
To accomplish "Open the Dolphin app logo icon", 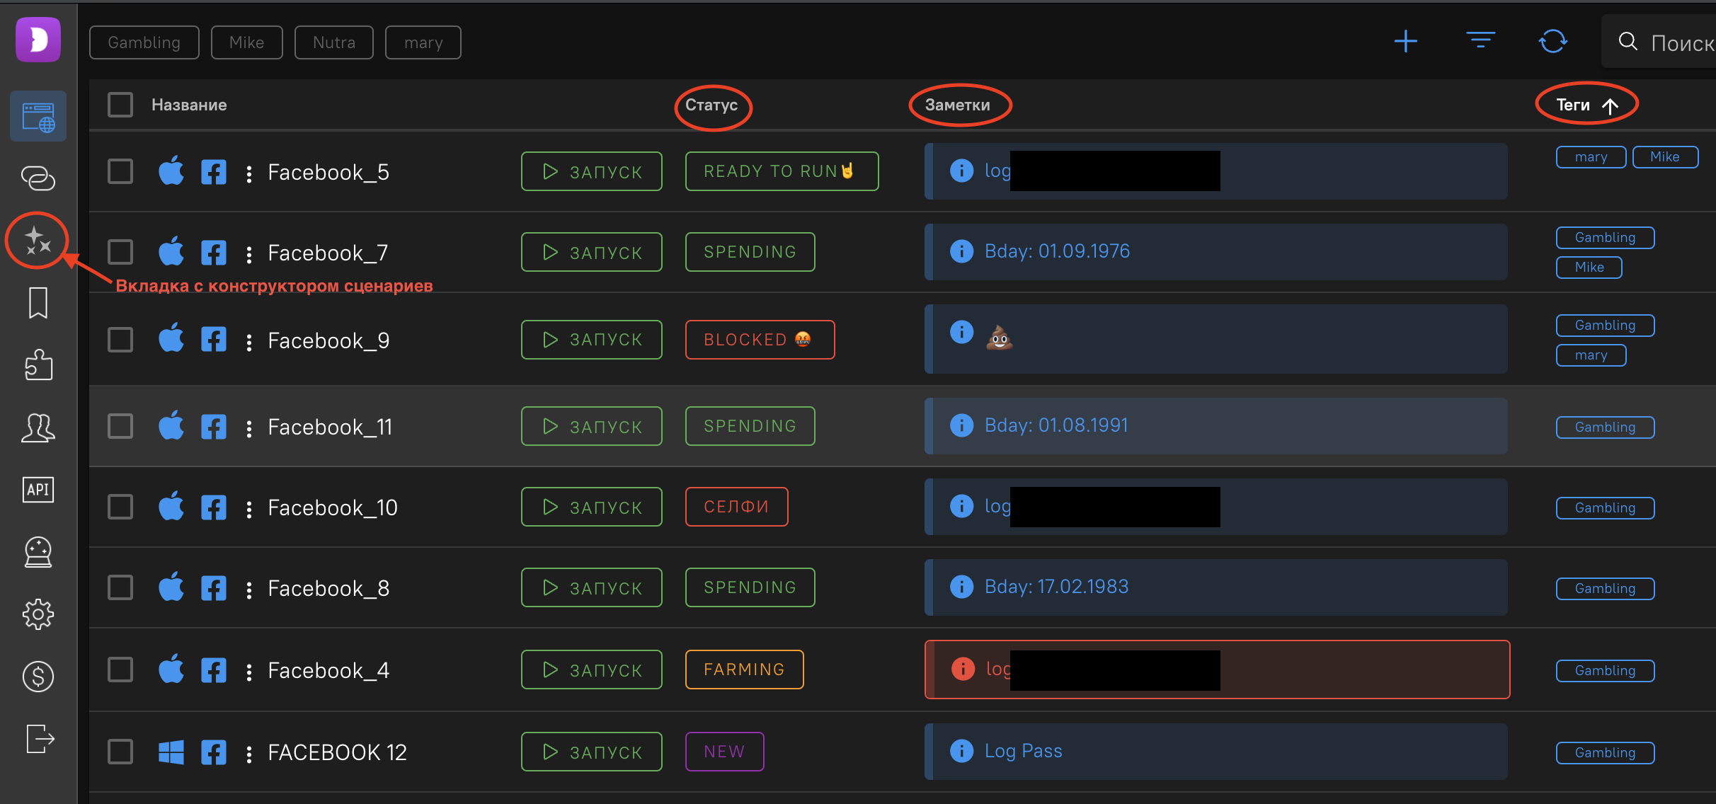I will [x=38, y=40].
